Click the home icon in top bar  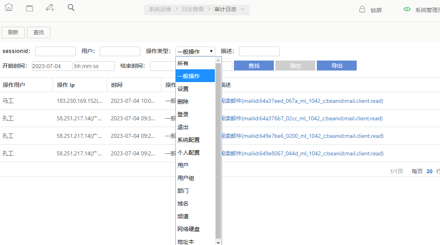click(9, 8)
